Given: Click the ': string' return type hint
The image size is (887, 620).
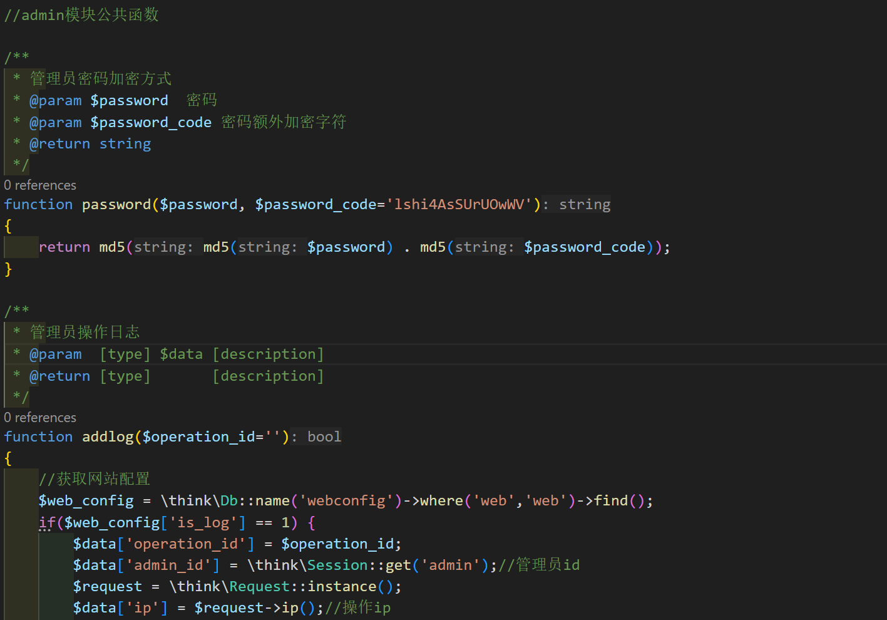Looking at the screenshot, I should coord(577,204).
